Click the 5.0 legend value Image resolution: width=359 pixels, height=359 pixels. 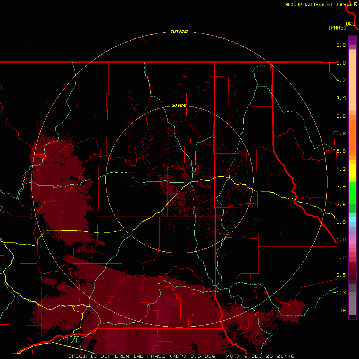pos(341,151)
